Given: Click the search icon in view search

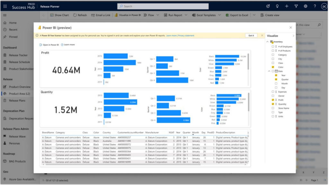Looking at the screenshot, I should coord(319,25).
